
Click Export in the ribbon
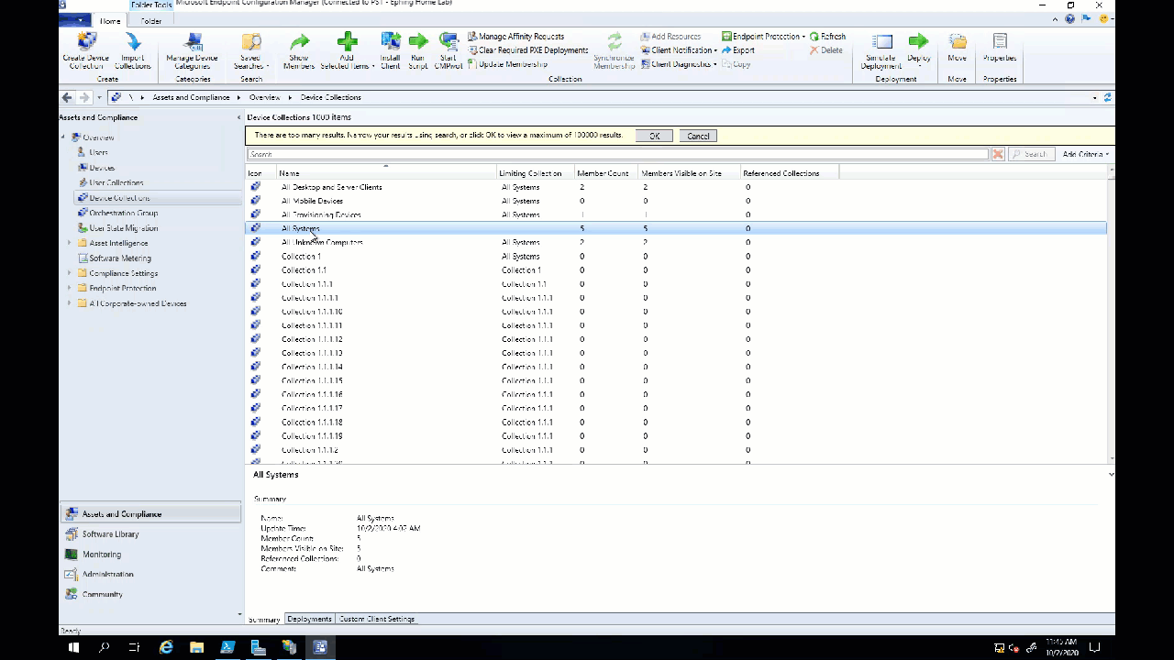[738, 50]
